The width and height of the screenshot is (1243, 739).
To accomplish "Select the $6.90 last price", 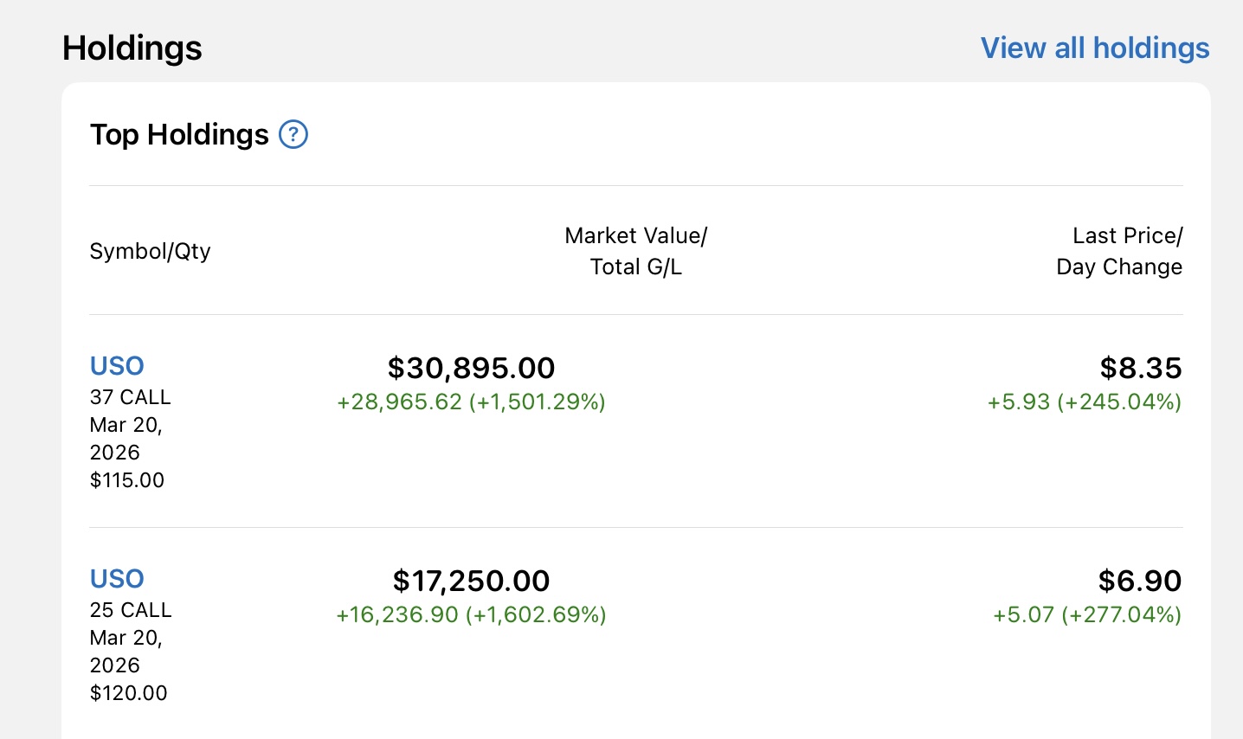I will [x=1139, y=581].
